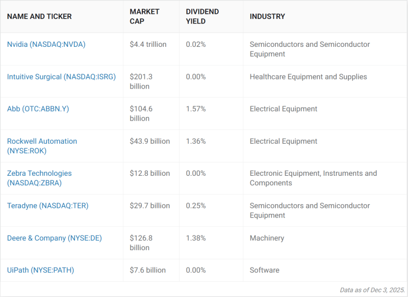Click the MARKET CAP column header
The image size is (408, 297).
point(144,16)
